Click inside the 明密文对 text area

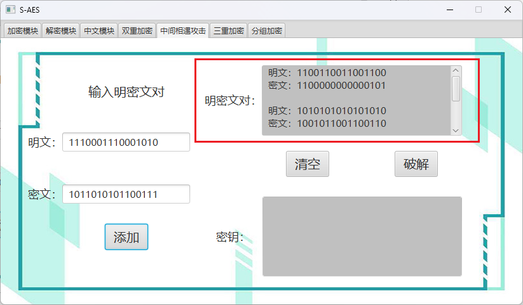356,100
